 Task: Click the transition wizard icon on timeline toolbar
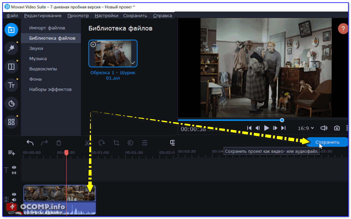[173, 142]
